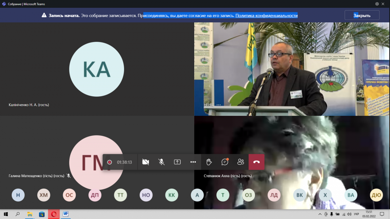The height and width of the screenshot is (219, 390).
Task: Select participant avatar КК
Action: click(172, 195)
